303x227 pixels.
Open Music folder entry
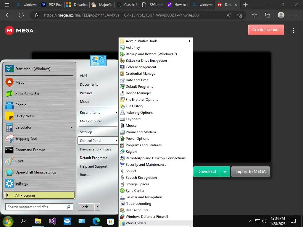click(x=98, y=102)
